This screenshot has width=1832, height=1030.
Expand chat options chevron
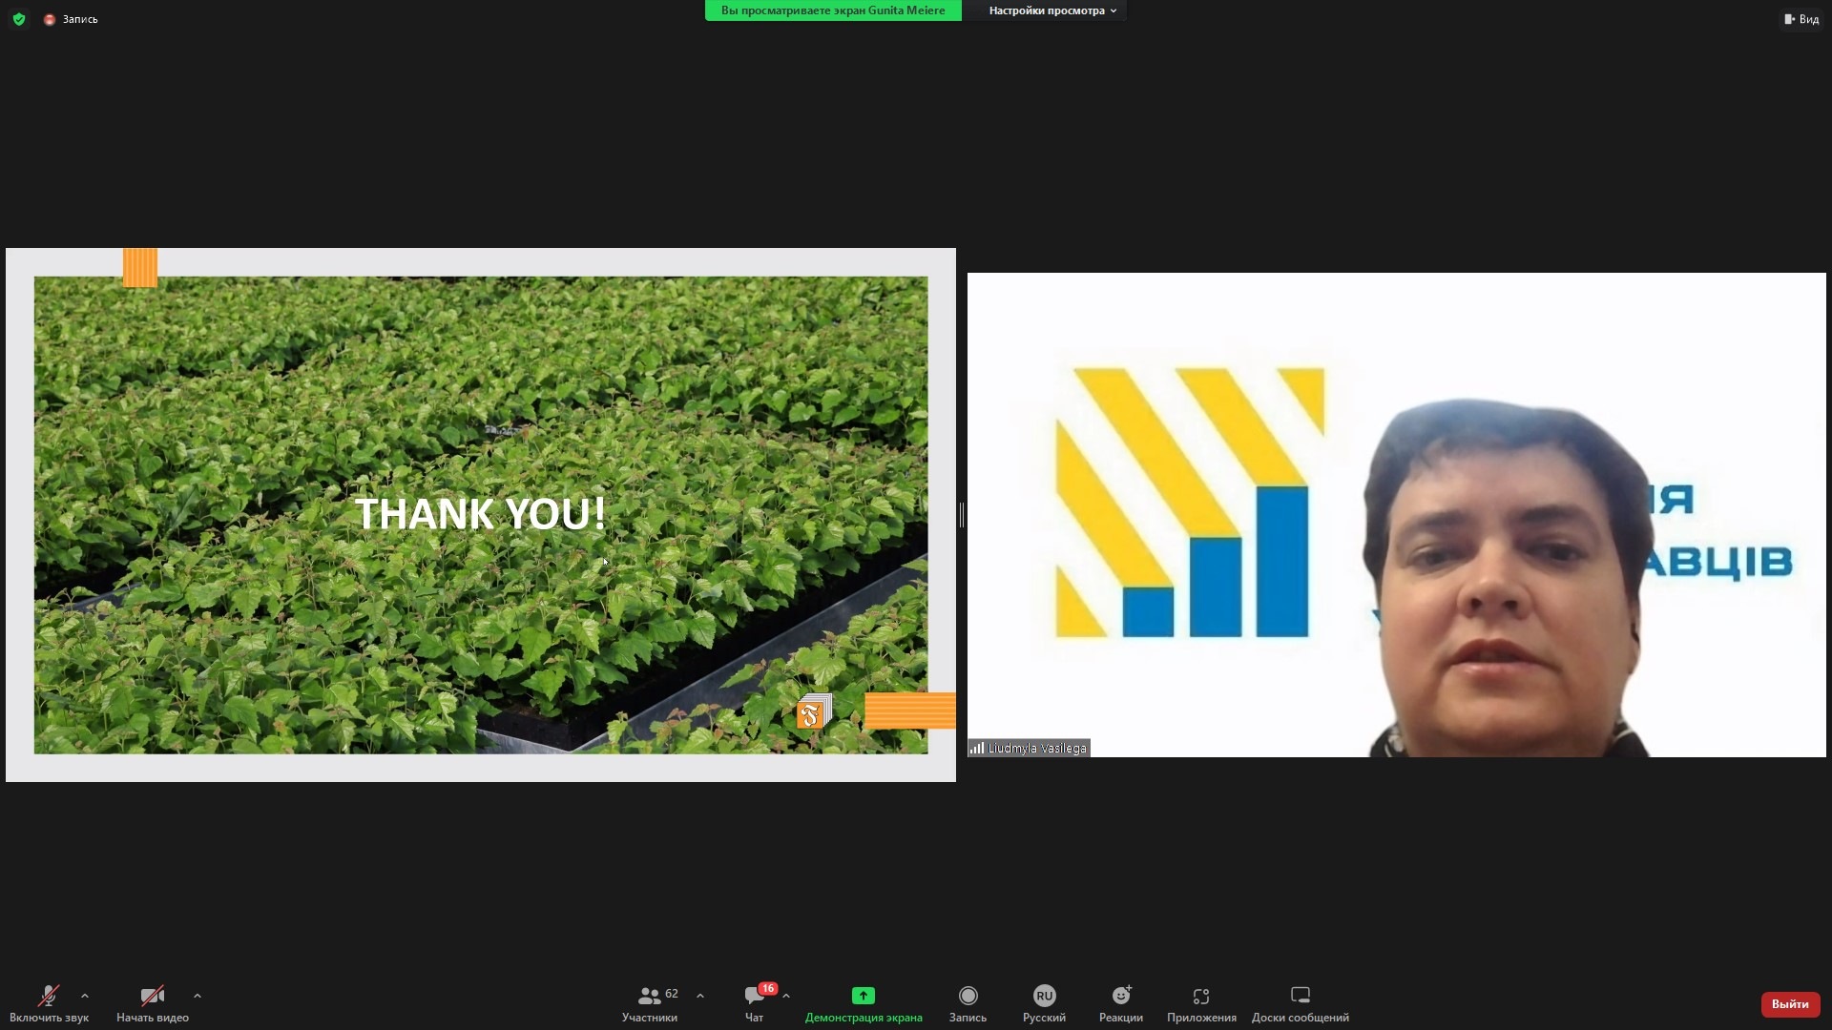click(x=786, y=996)
